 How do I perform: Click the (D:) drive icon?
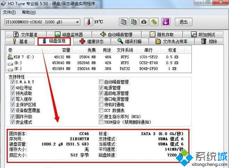click(x=10, y=64)
